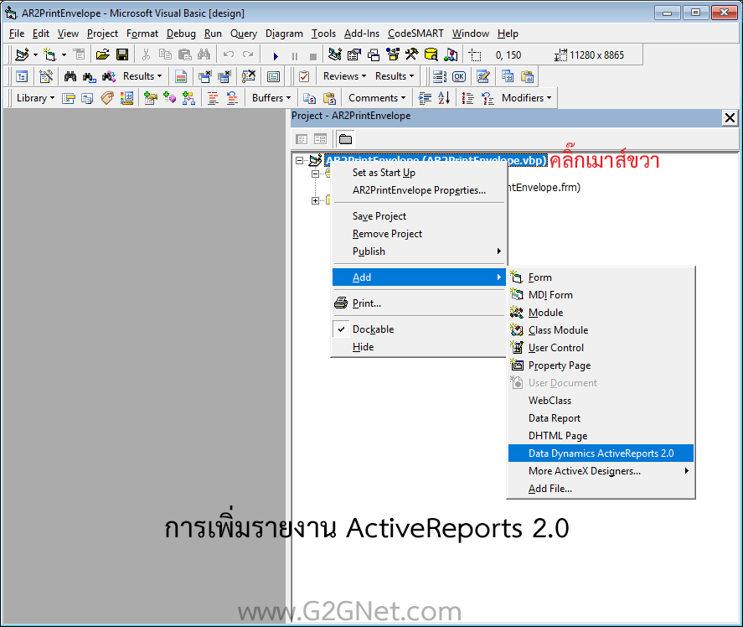Add an MDI Form from submenu
743x627 pixels.
tap(601, 295)
